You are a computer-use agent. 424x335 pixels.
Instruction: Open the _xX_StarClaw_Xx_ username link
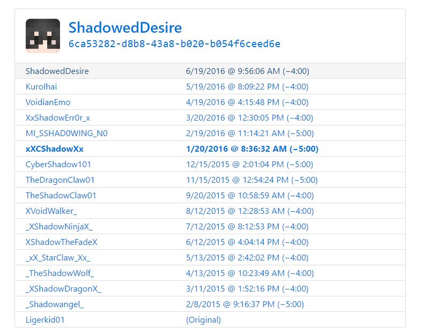pos(58,258)
